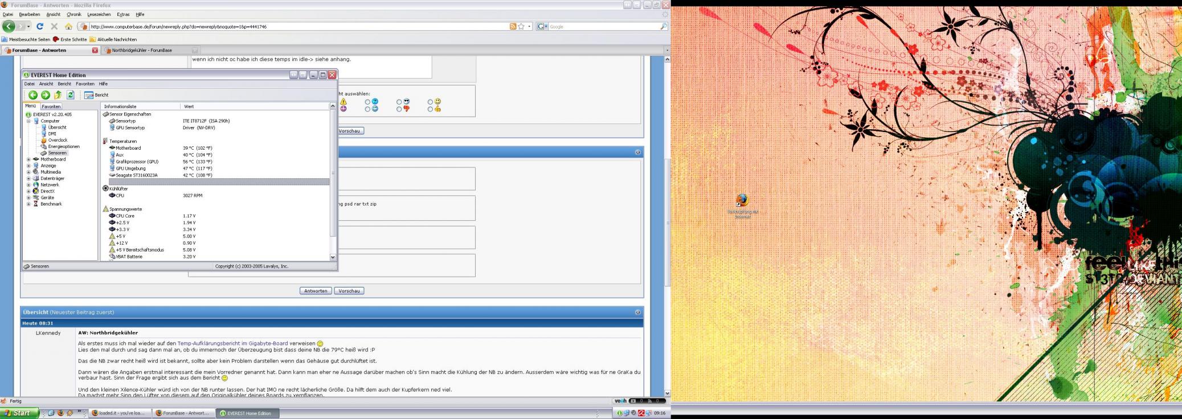Screen dimensions: 1182x419
Task: Select the blue smiley radio button
Action: tap(367, 102)
